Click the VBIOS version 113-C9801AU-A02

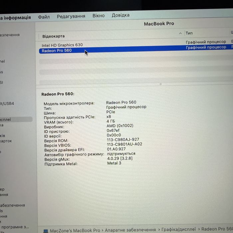coord(124,144)
